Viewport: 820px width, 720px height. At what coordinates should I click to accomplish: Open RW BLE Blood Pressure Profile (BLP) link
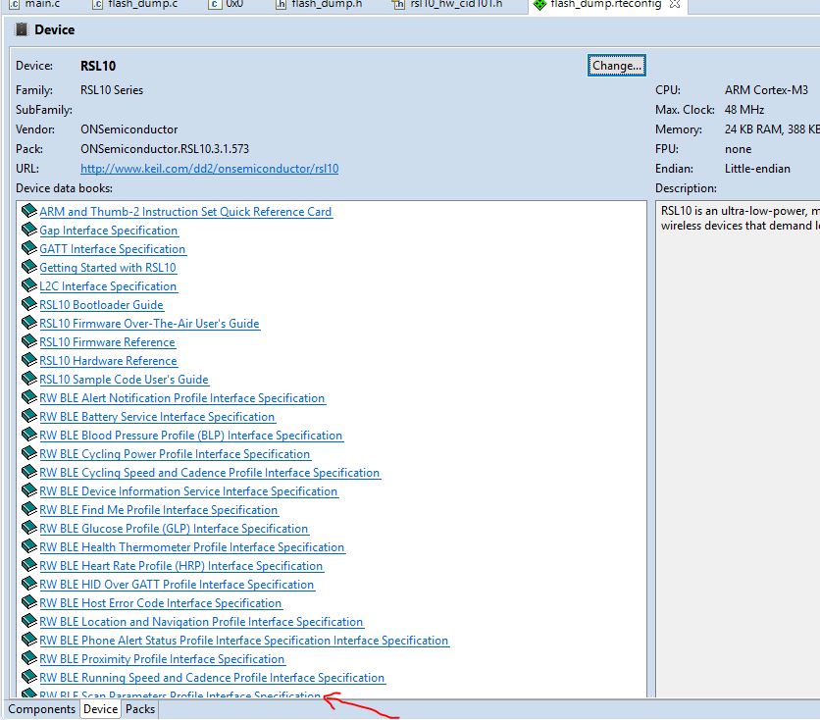(191, 436)
